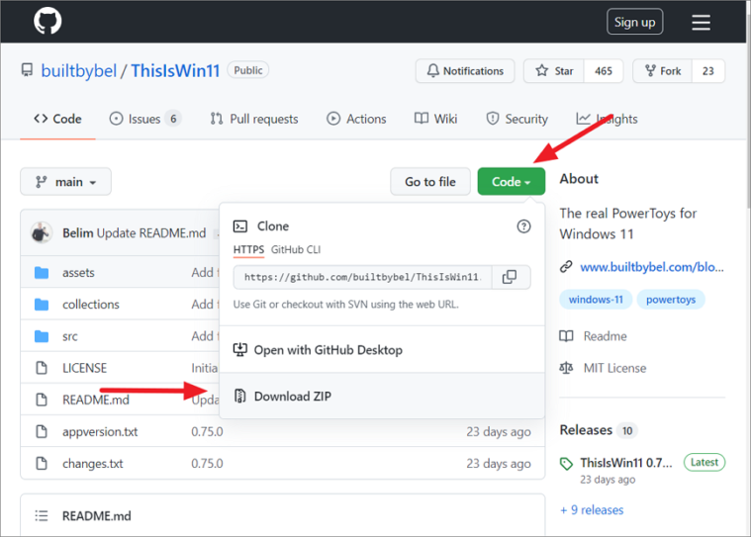
Task: Click the website link chain icon
Action: [566, 267]
